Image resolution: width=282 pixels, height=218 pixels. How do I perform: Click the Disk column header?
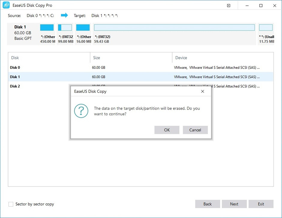tap(49, 57)
